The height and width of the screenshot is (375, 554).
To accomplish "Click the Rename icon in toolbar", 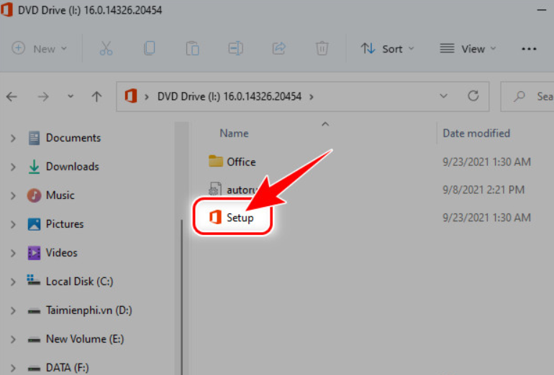I will (236, 48).
